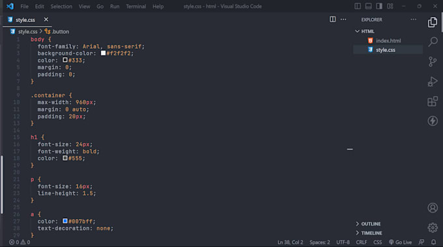Click Go Live in status bar
443x247 pixels.
pos(401,242)
